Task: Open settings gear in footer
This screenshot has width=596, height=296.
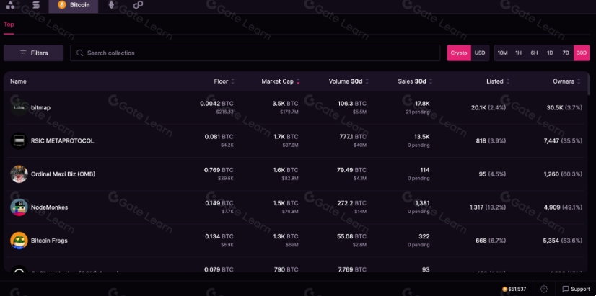Action: coord(544,290)
